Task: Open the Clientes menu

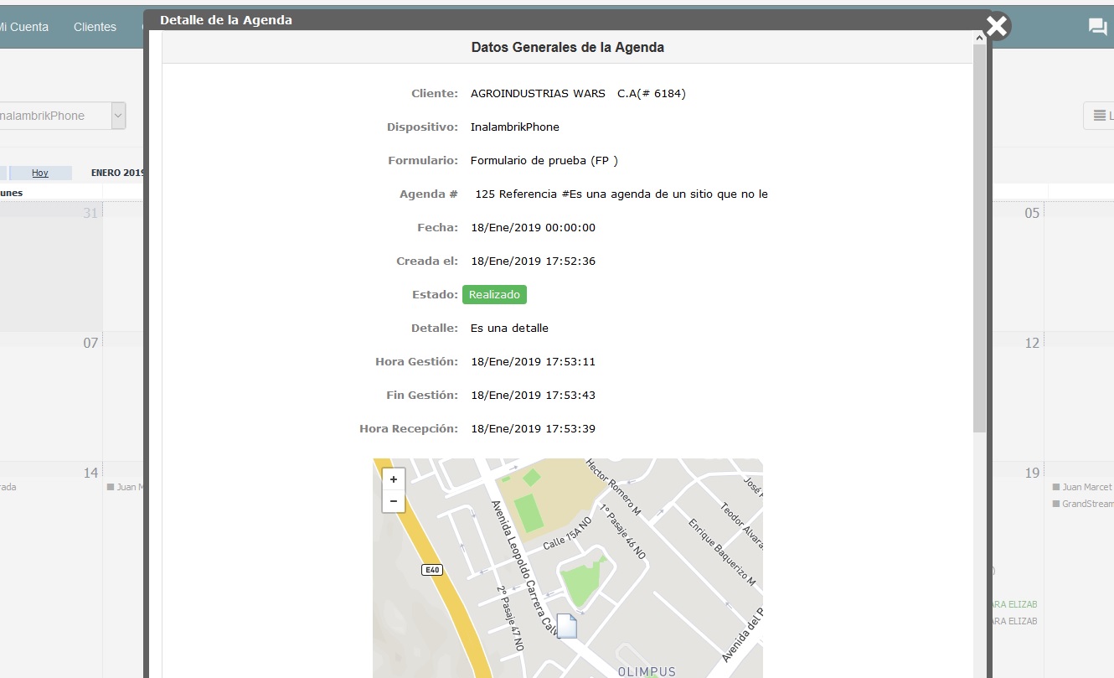Action: 95,27
